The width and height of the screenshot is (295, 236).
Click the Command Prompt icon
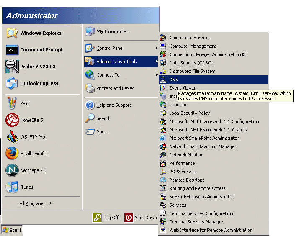coord(12,50)
